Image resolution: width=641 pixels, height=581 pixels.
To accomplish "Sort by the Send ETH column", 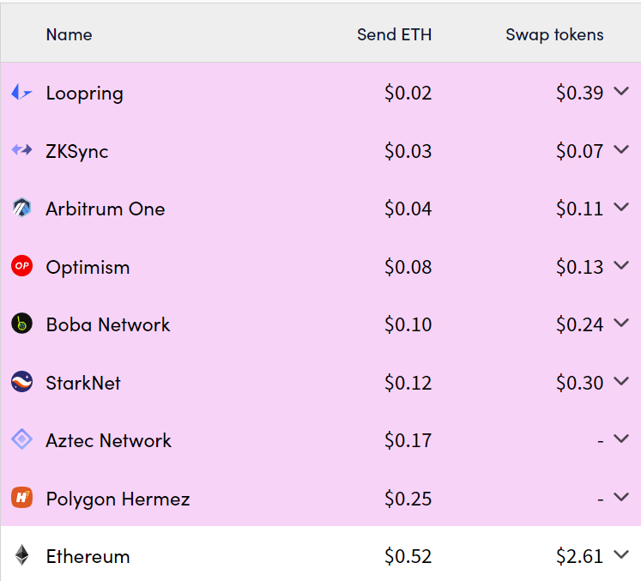I will point(394,34).
